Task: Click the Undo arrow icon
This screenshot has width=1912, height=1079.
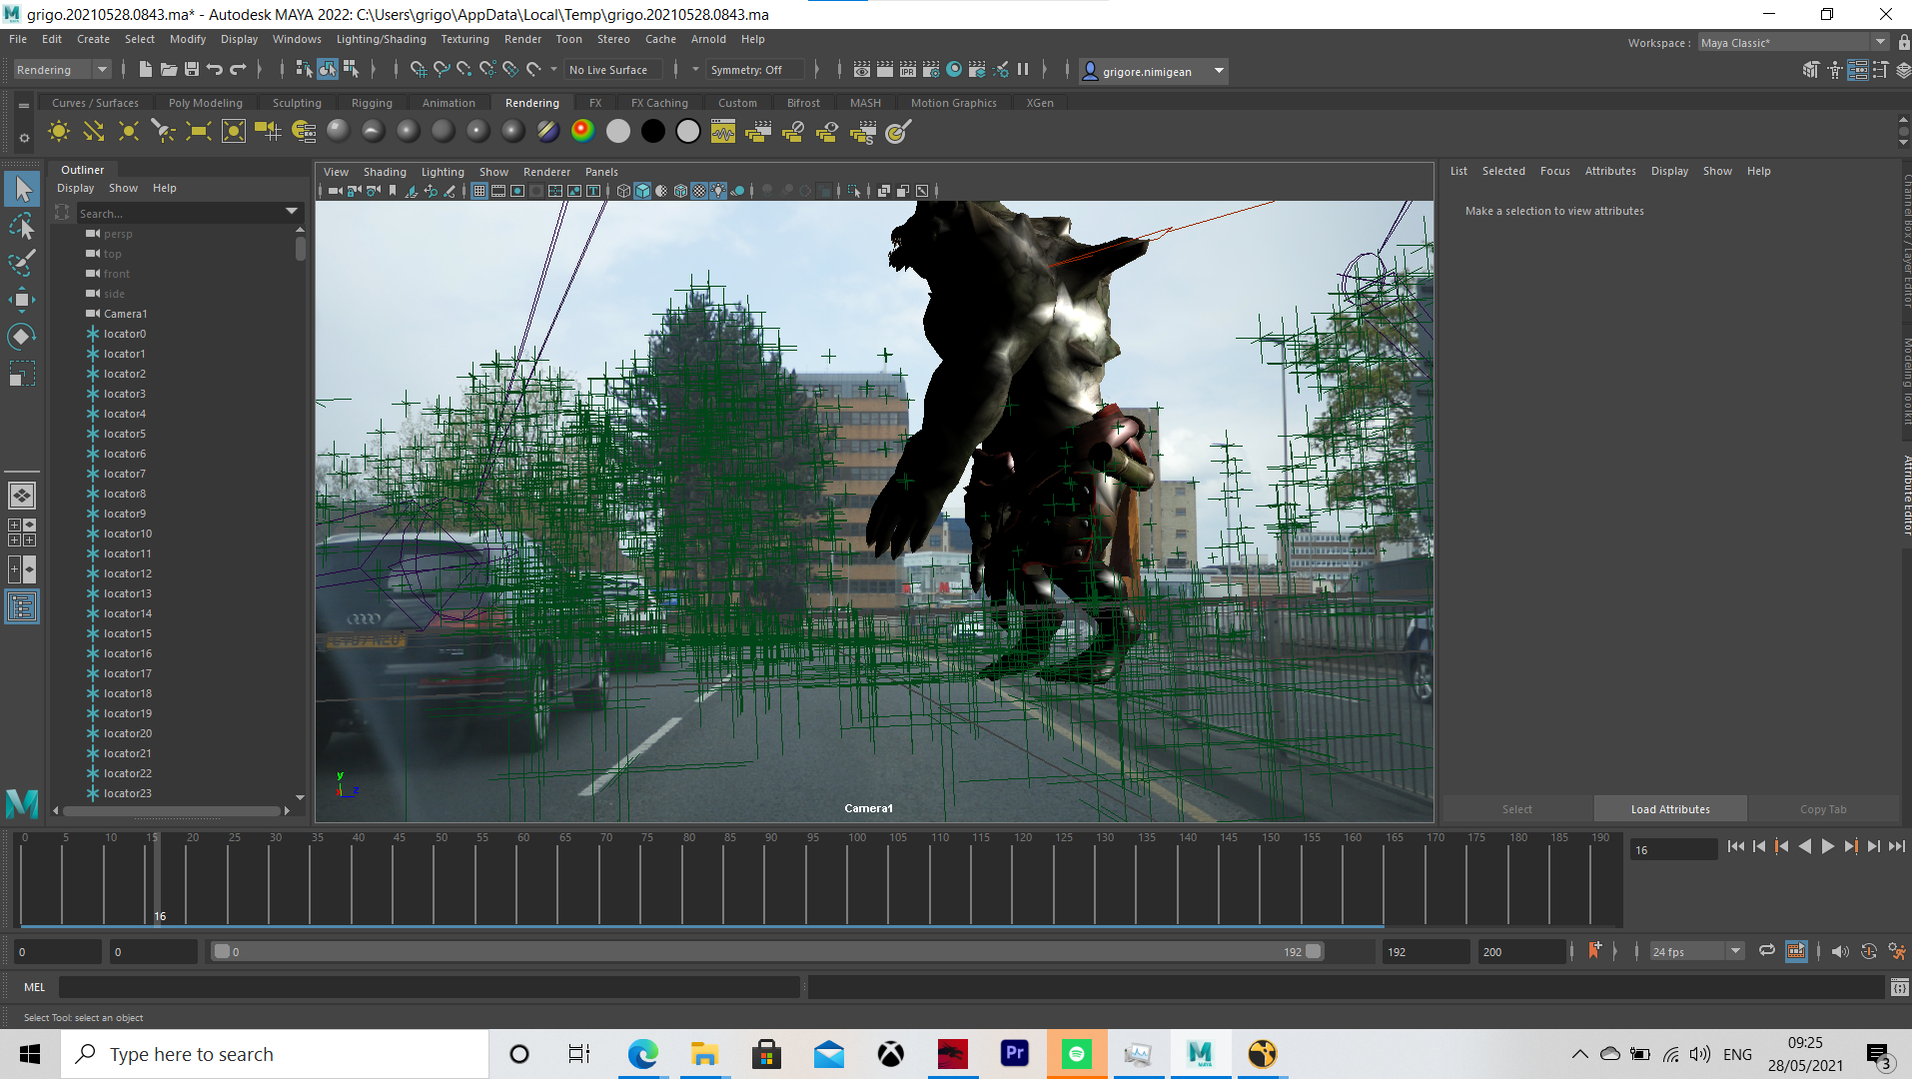Action: click(215, 69)
